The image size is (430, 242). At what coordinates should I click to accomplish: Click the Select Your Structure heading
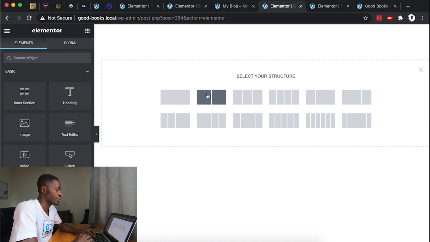pyautogui.click(x=266, y=76)
